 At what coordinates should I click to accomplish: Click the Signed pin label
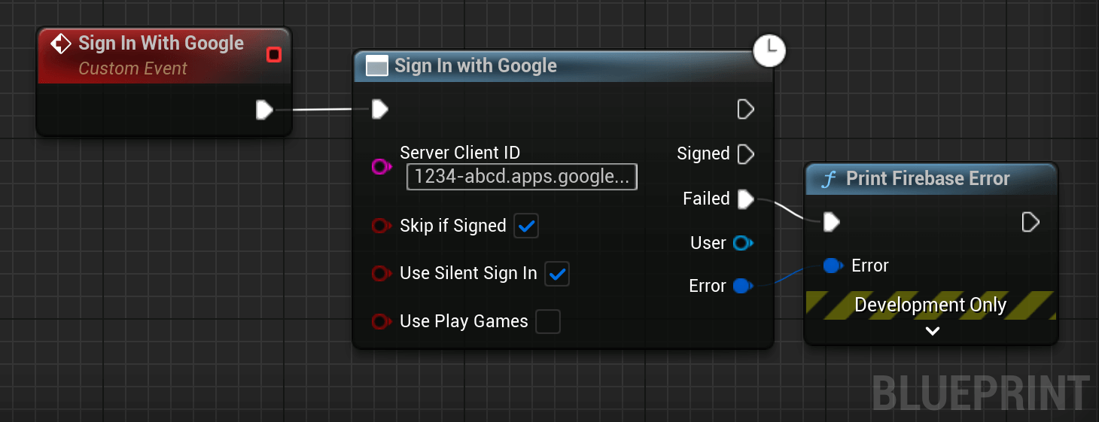click(704, 154)
